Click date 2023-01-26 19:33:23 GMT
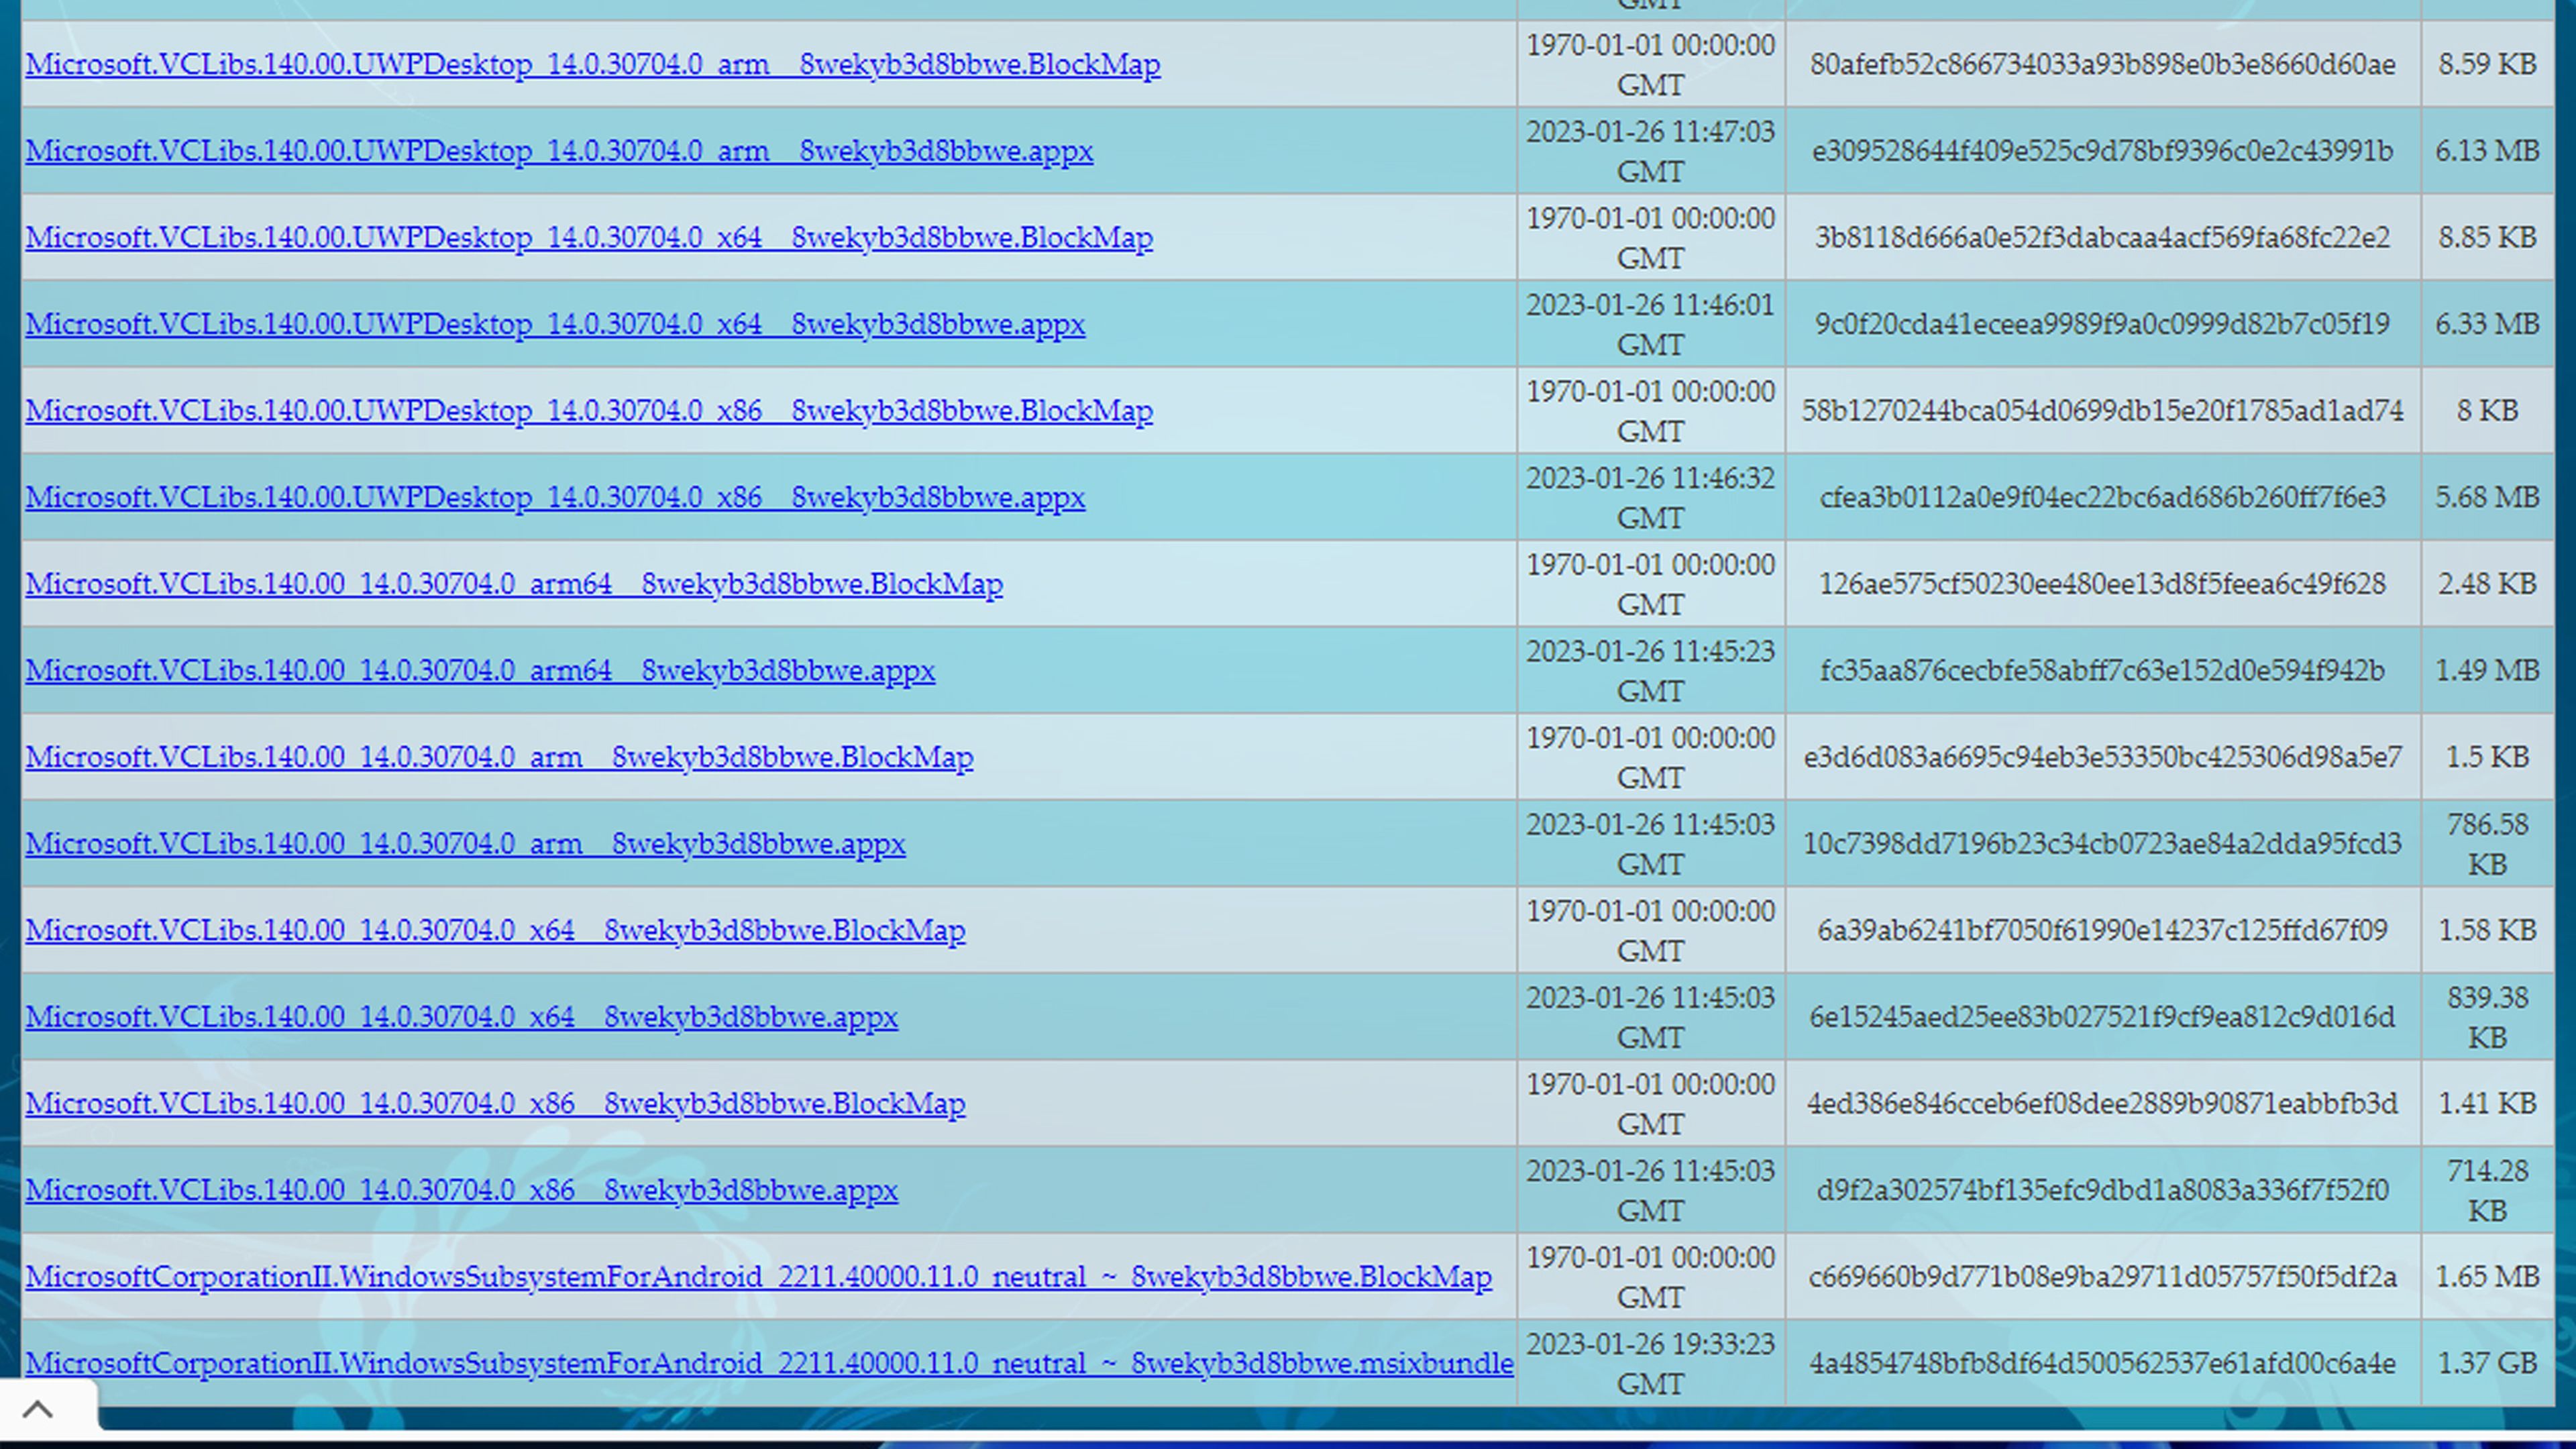This screenshot has height=1449, width=2576. tap(1650, 1364)
